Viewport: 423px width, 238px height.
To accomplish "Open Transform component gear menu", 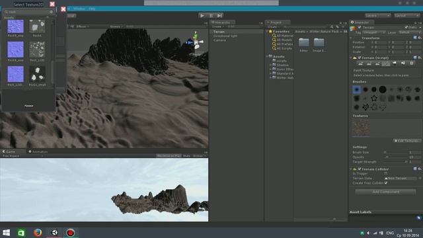I will [420, 38].
